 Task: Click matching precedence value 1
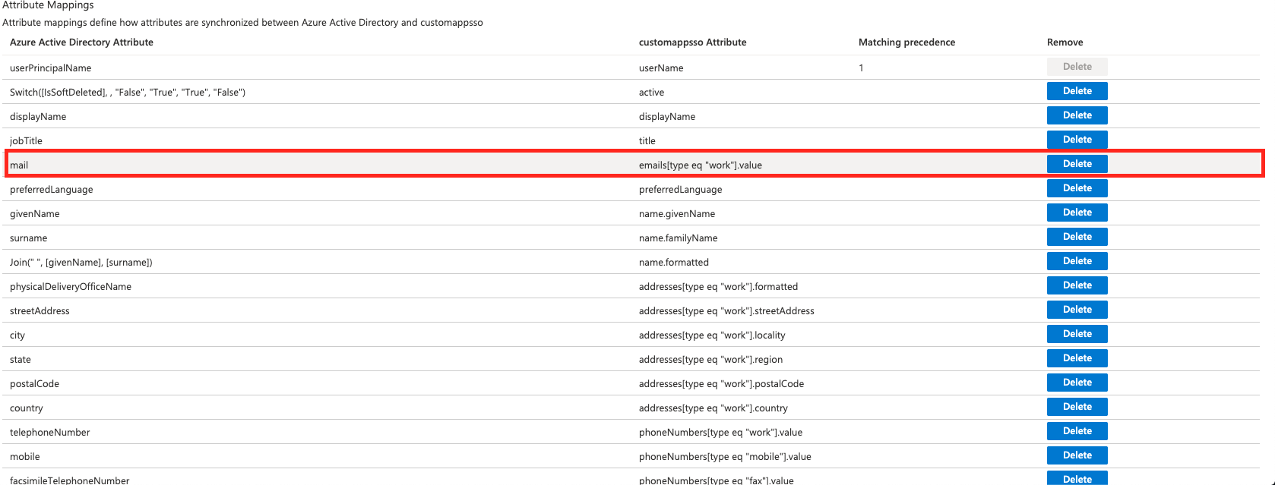point(861,68)
